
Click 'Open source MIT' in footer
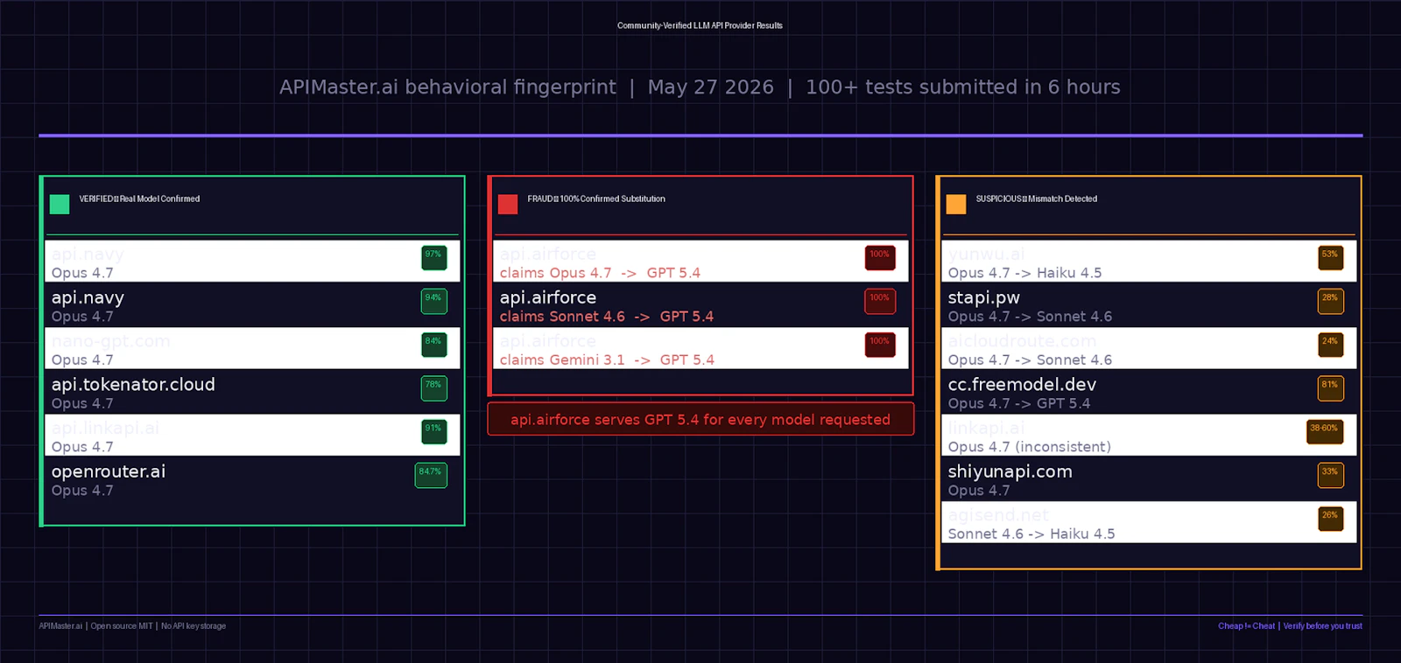coord(122,626)
